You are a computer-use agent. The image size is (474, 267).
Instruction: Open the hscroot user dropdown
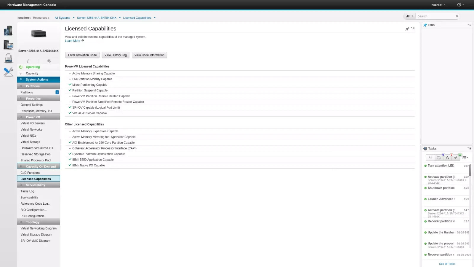pos(438,5)
